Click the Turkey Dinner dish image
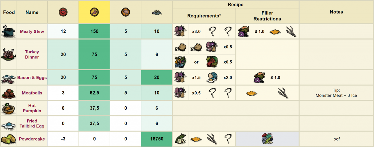This screenshot has width=374, height=147. tap(8, 54)
